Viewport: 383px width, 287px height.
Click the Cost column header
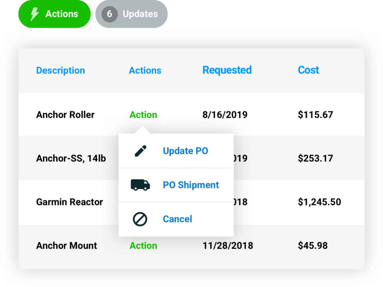308,70
